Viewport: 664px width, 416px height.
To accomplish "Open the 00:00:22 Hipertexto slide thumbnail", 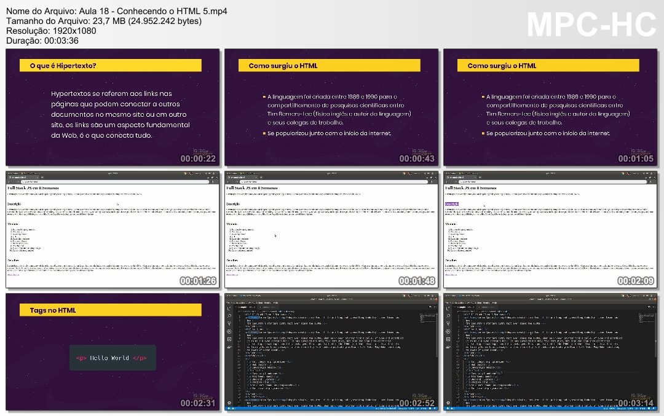I will pos(113,107).
